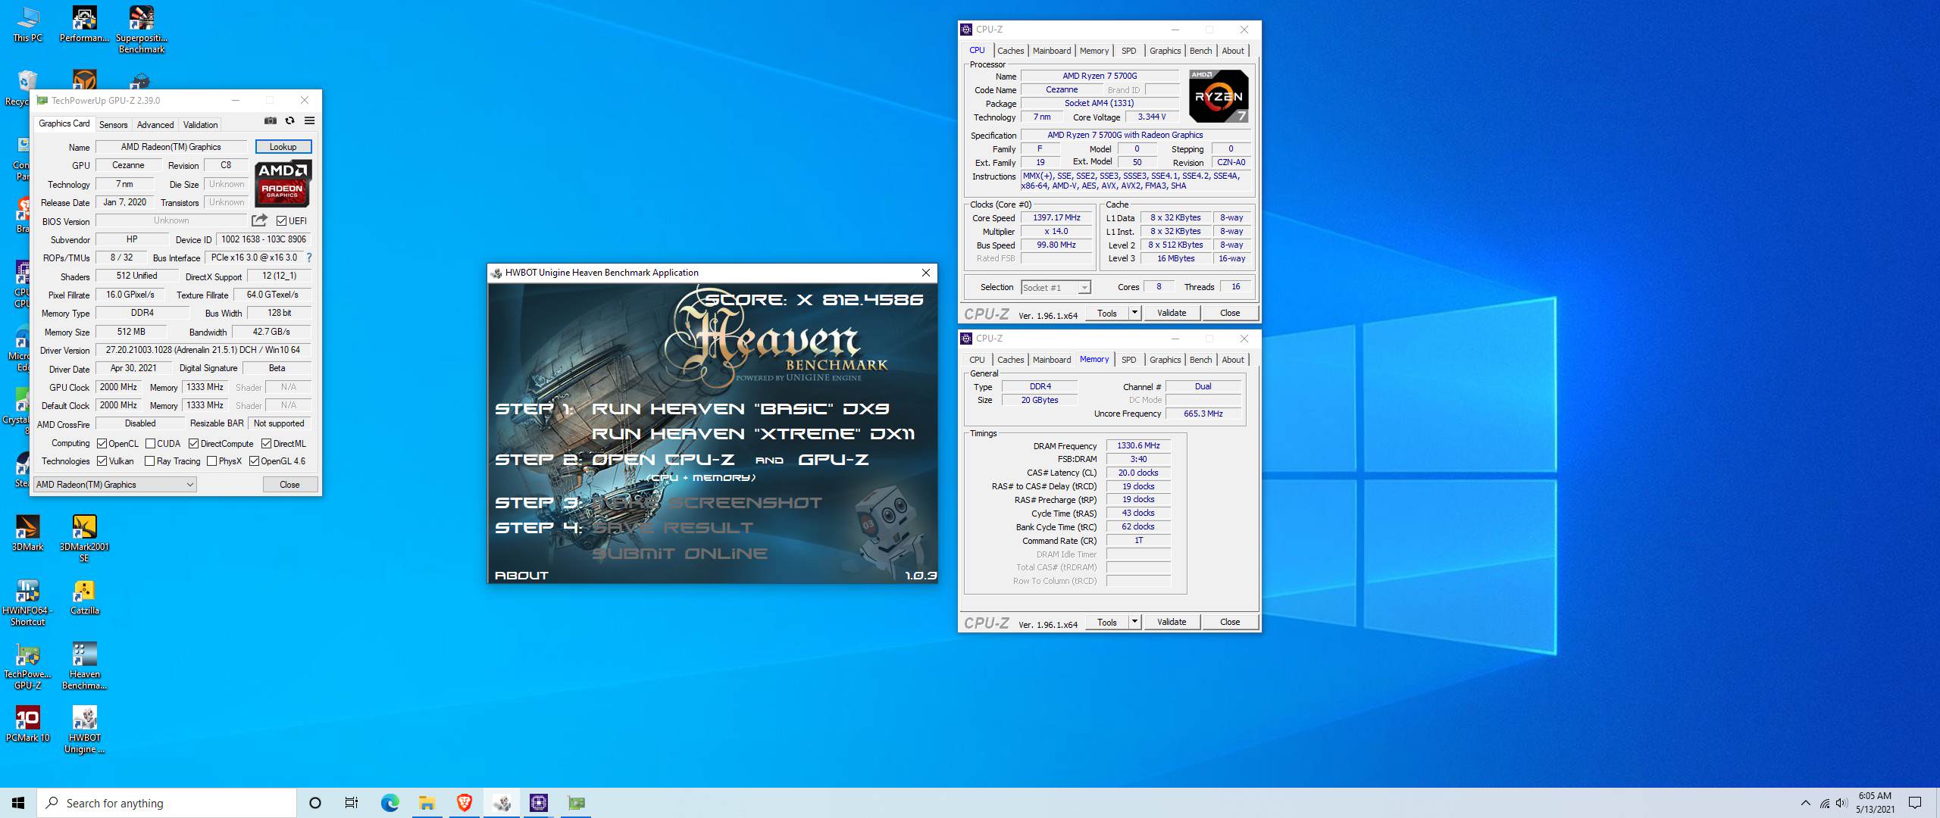1940x818 pixels.
Task: Click About in Heaven benchmark
Action: (521, 576)
